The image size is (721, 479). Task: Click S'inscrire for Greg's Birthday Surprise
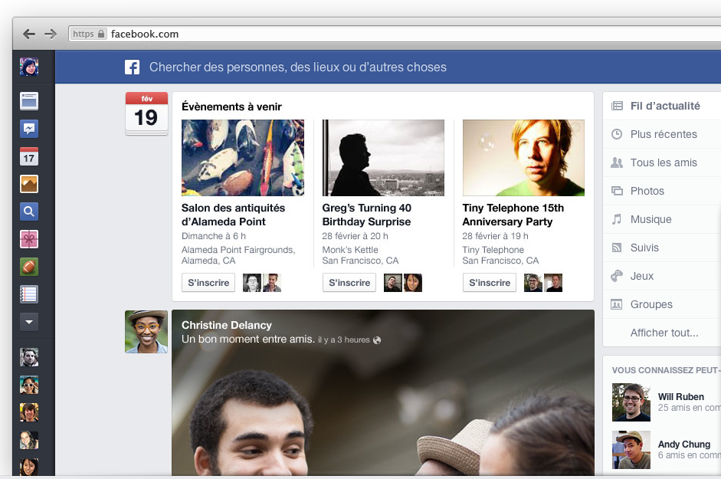pos(349,283)
